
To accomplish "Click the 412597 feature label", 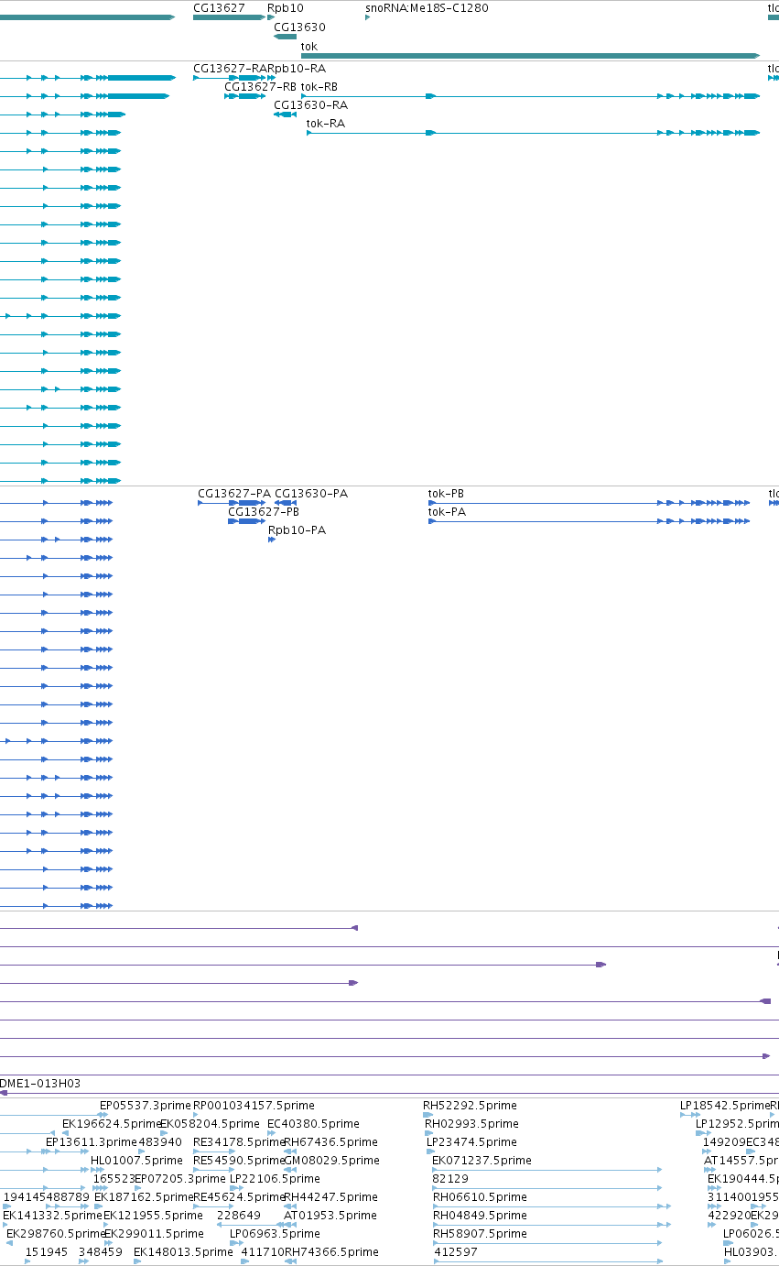I will pos(455,1251).
